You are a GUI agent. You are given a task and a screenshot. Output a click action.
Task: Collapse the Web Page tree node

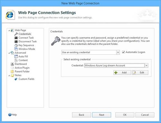(x=9, y=31)
